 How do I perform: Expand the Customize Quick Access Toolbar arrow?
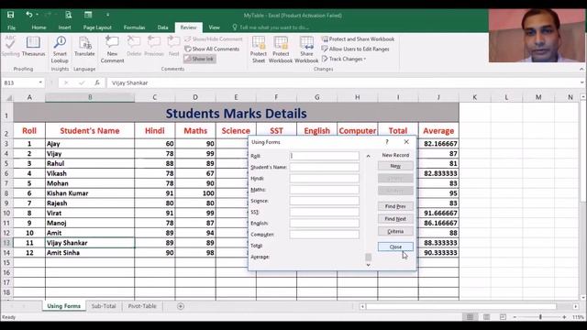coord(107,15)
